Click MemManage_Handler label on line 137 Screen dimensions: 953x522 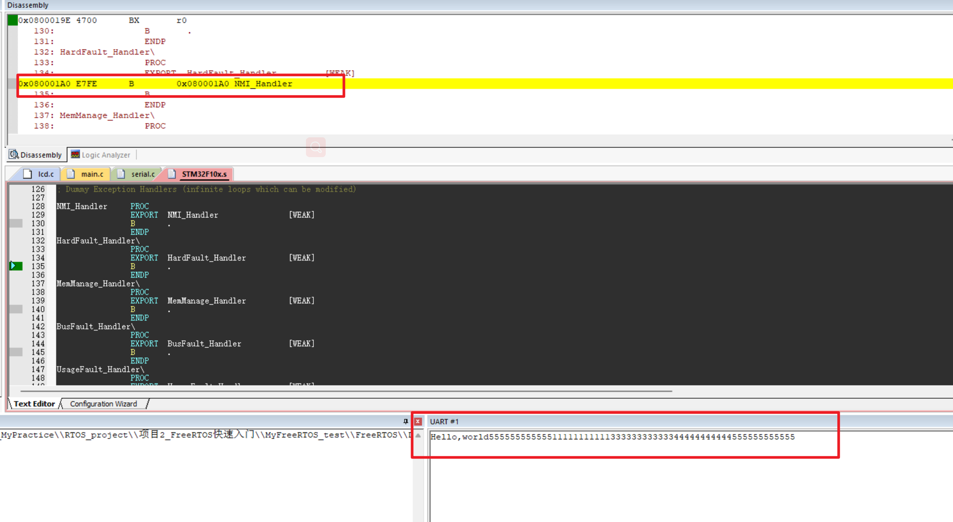[x=98, y=283]
